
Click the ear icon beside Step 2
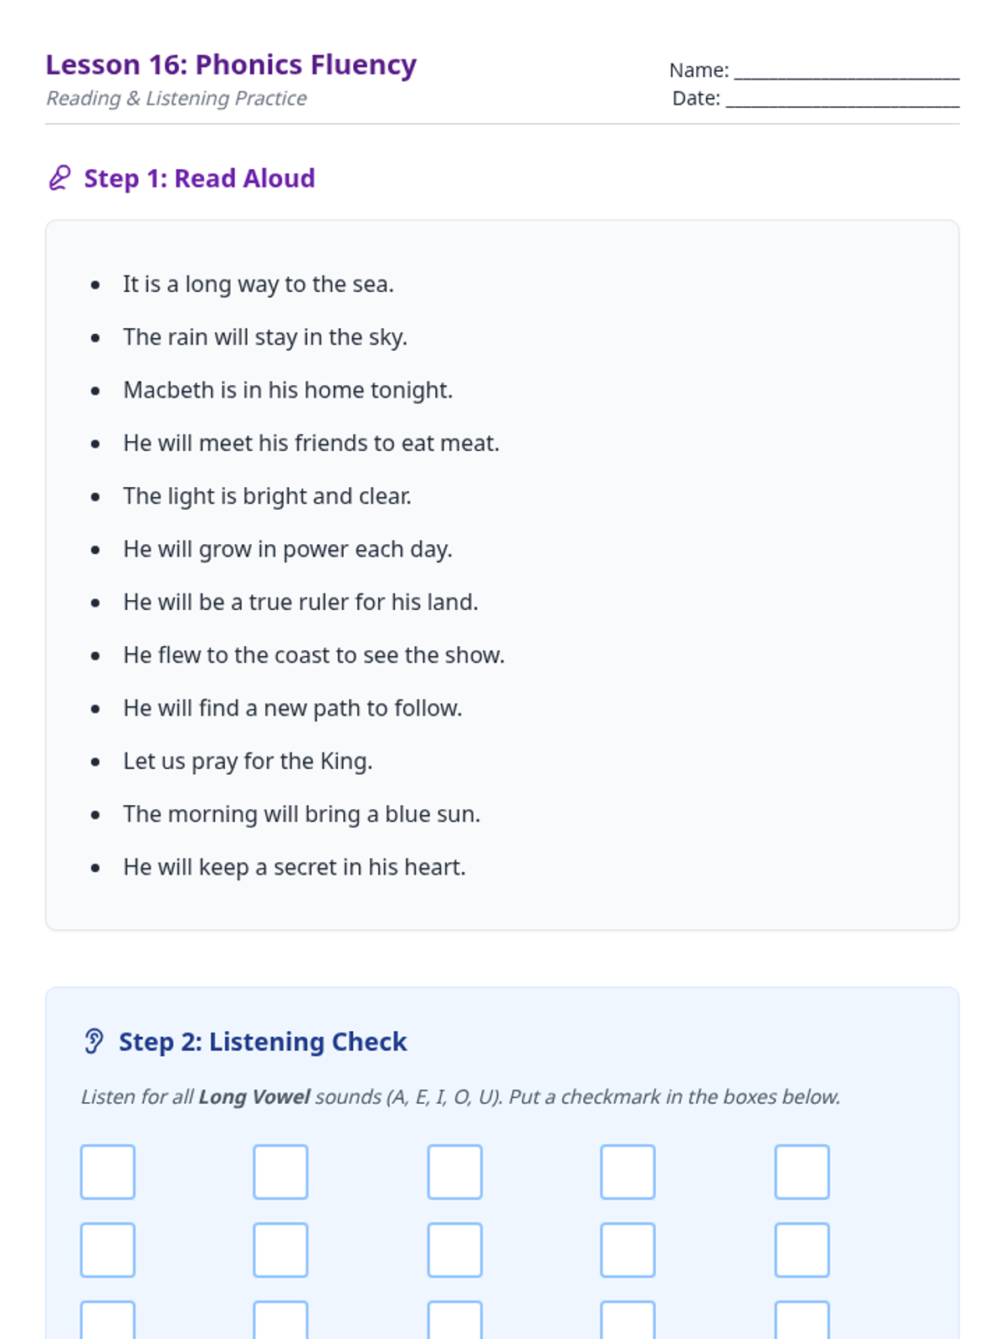[x=94, y=1041]
